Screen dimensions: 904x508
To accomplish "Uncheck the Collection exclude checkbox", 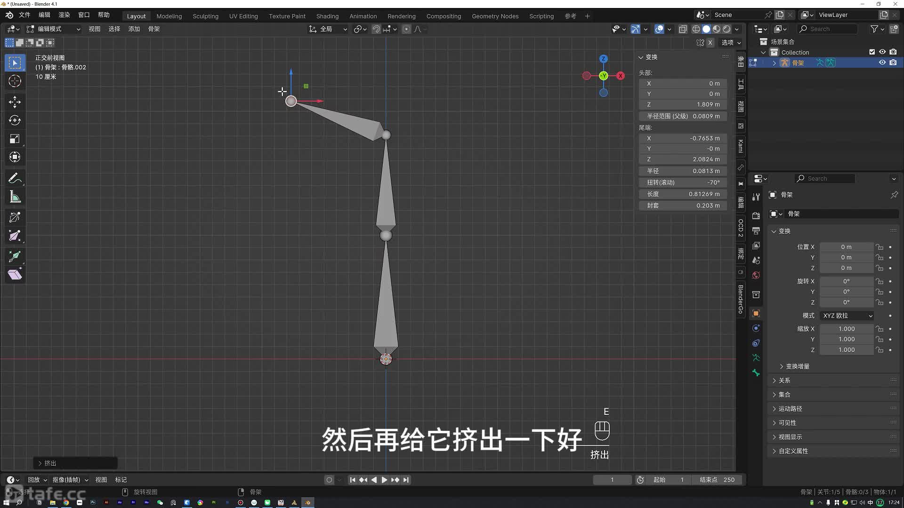I will [872, 52].
